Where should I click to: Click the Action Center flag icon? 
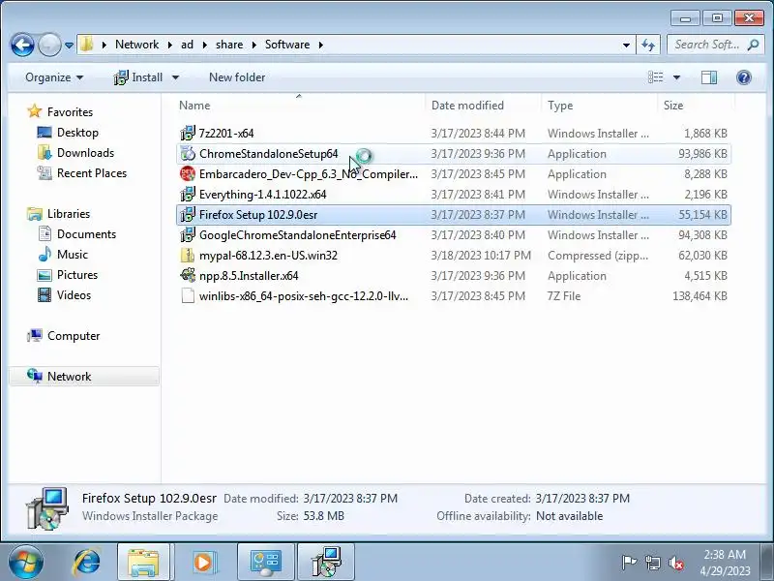coord(628,563)
